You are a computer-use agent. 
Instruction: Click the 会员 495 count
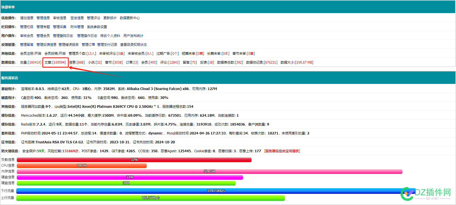click(x=149, y=62)
